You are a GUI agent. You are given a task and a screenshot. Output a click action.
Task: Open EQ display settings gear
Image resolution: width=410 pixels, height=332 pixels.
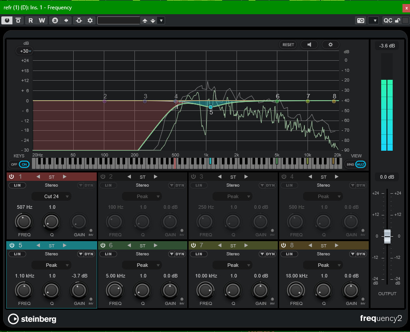click(x=330, y=45)
